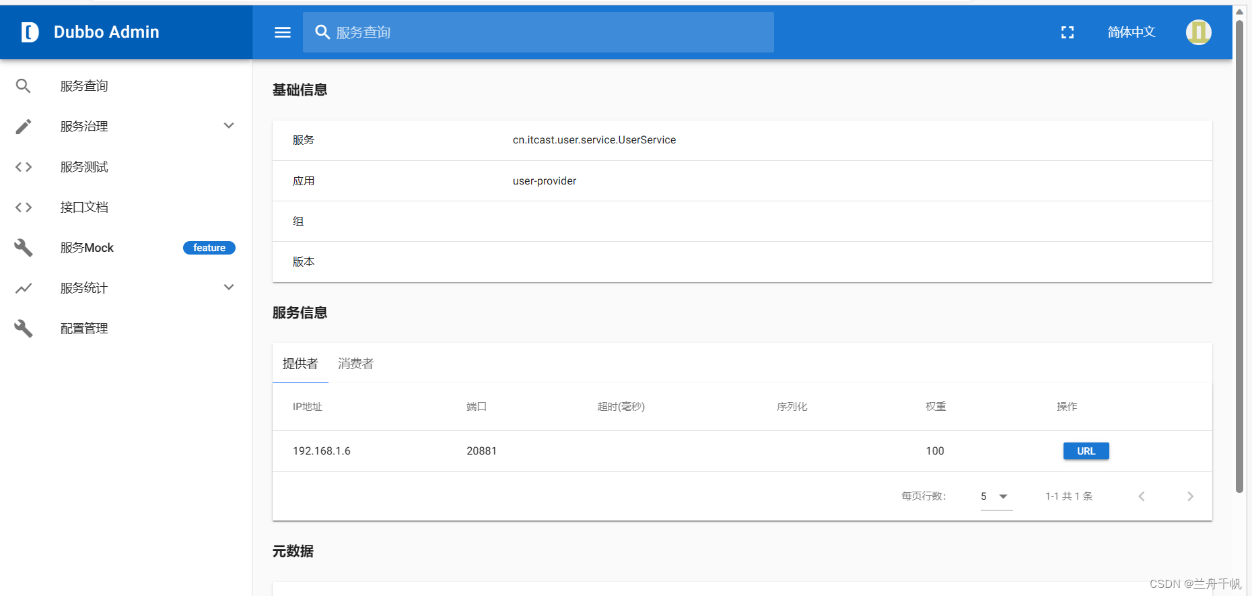Click the pencil icon beside 服务治理
Image resolution: width=1252 pixels, height=596 pixels.
pyautogui.click(x=24, y=126)
